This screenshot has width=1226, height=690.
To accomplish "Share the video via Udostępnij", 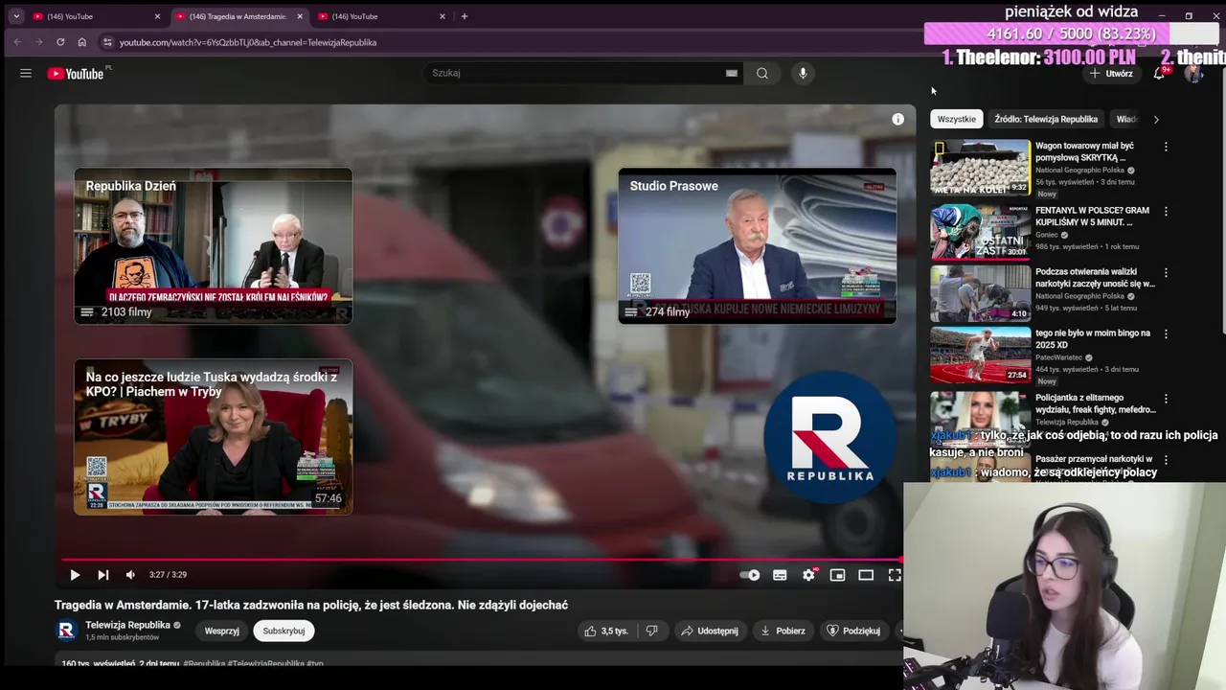I will pos(710,631).
